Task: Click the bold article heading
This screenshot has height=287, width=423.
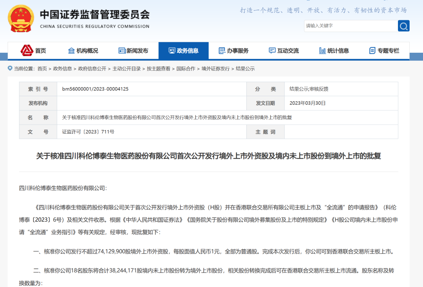Action: coord(208,156)
